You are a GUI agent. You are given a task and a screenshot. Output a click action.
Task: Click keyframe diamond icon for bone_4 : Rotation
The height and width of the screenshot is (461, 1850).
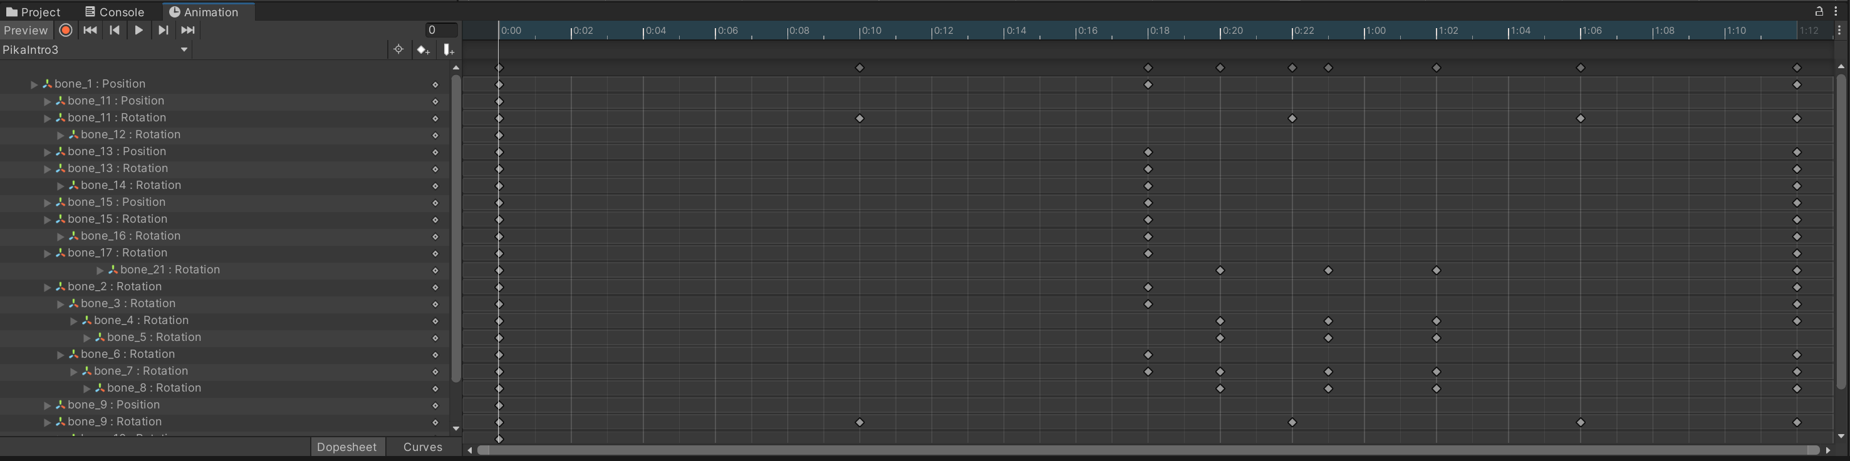click(435, 320)
